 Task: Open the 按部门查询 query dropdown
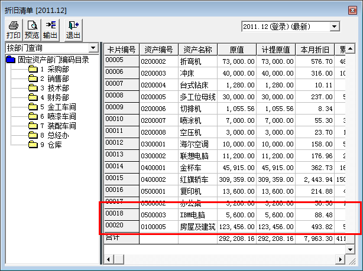click(93, 48)
